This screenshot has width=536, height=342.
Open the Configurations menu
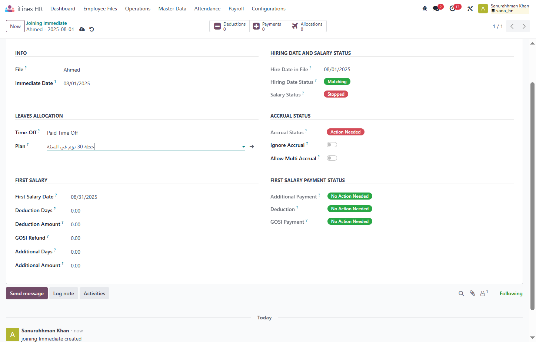269,9
